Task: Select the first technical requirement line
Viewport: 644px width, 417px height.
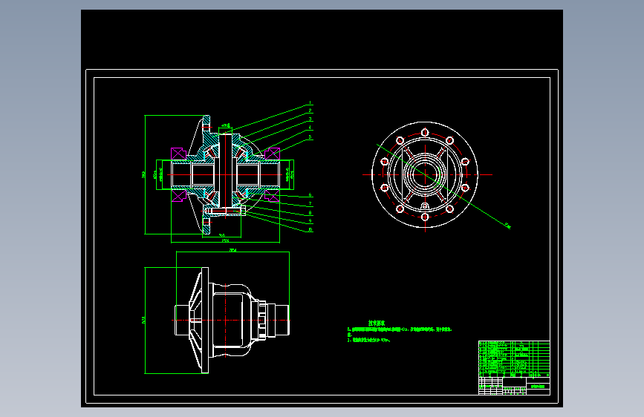Action: (x=399, y=329)
